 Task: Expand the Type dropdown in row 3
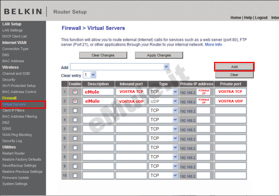pos(163,111)
